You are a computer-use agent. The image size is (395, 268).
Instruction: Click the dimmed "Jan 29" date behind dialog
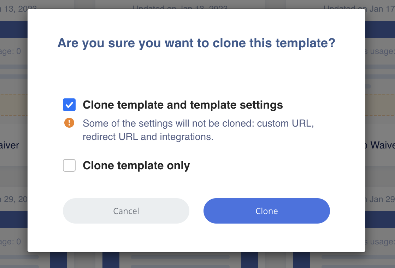[x=381, y=199]
